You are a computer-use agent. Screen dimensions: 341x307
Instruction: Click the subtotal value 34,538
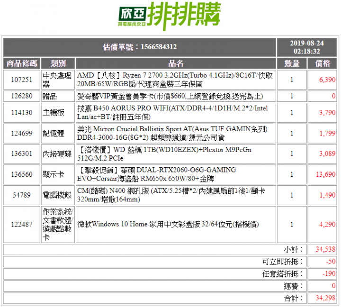pyautogui.click(x=326, y=249)
